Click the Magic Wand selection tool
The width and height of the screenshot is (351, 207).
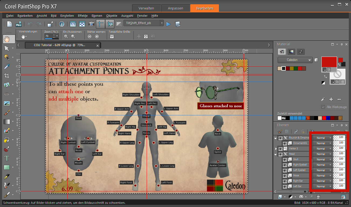coord(7,57)
